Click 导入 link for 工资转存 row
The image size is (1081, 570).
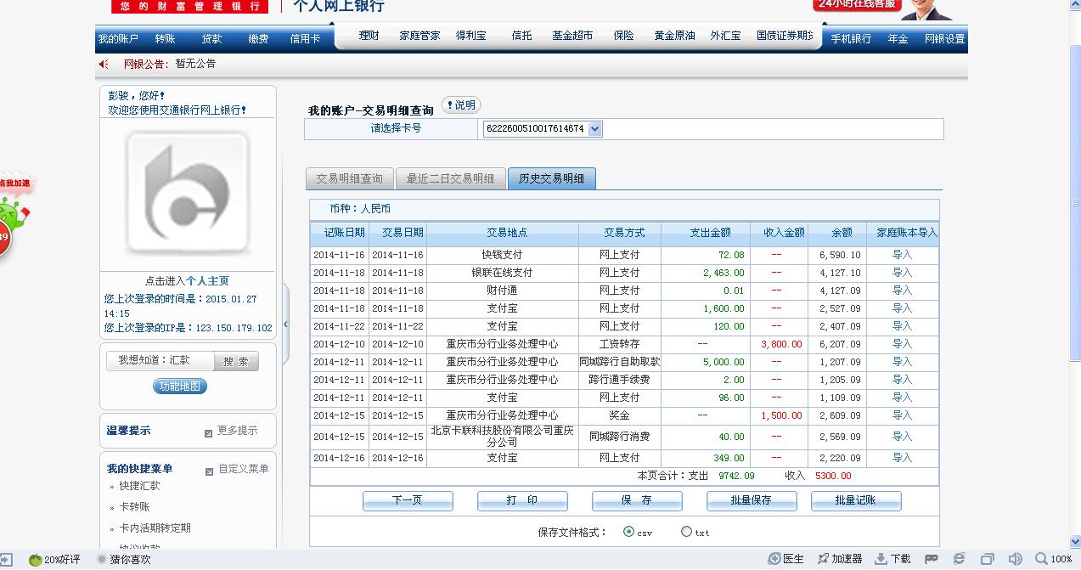pos(902,344)
